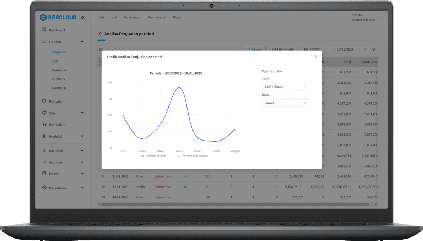Viewport: 423px width, 241px height.
Task: Open the Jenis dropdown showing Grafik Omzet
Action: point(286,86)
